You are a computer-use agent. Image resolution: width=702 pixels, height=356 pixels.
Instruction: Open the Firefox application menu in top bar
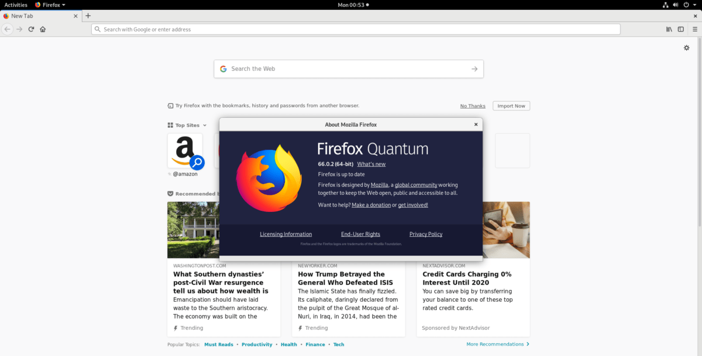click(x=50, y=5)
